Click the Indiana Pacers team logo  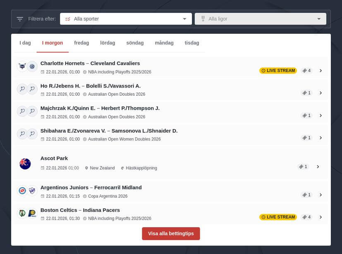coord(32,213)
